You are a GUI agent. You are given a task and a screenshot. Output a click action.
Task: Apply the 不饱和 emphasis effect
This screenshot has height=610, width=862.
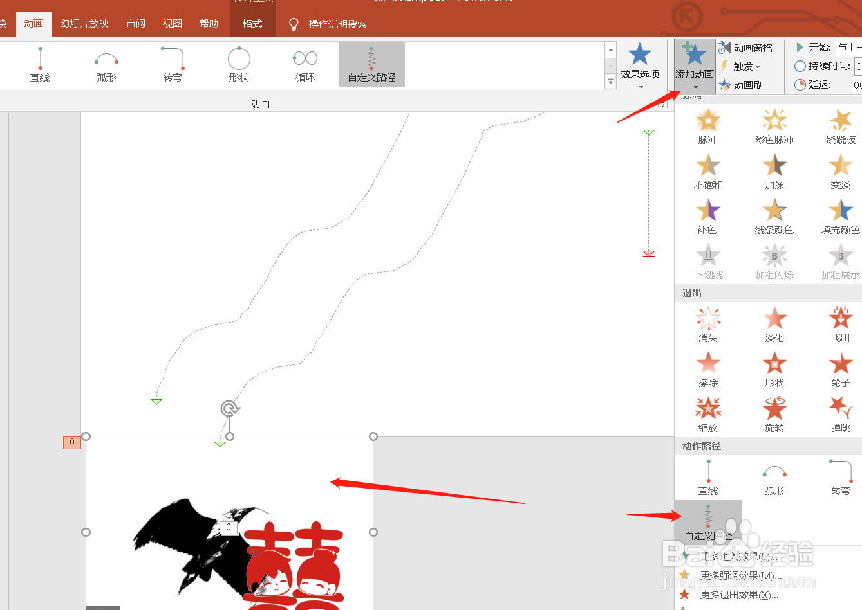tap(708, 172)
